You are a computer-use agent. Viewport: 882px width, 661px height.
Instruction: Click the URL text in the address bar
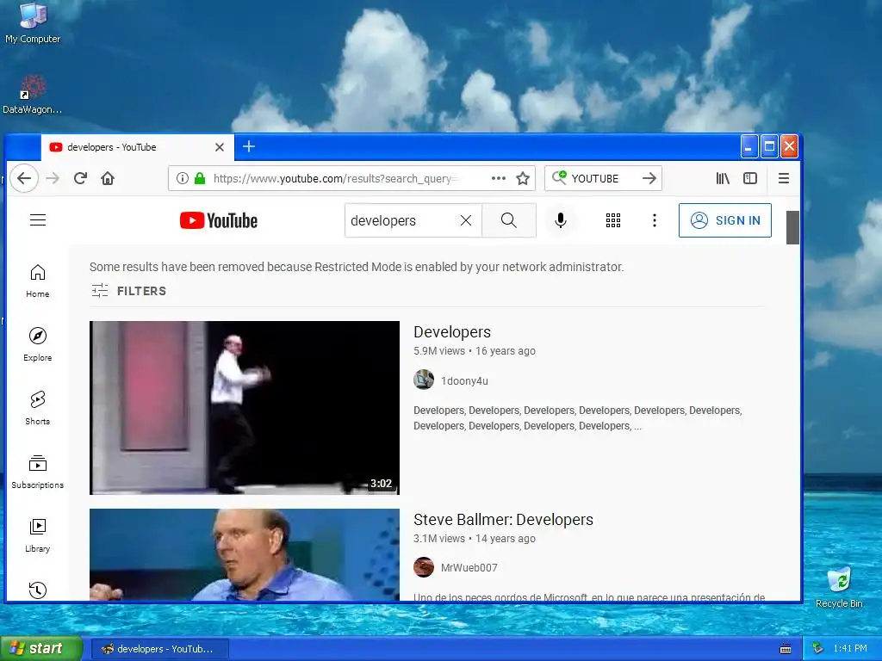tap(335, 179)
